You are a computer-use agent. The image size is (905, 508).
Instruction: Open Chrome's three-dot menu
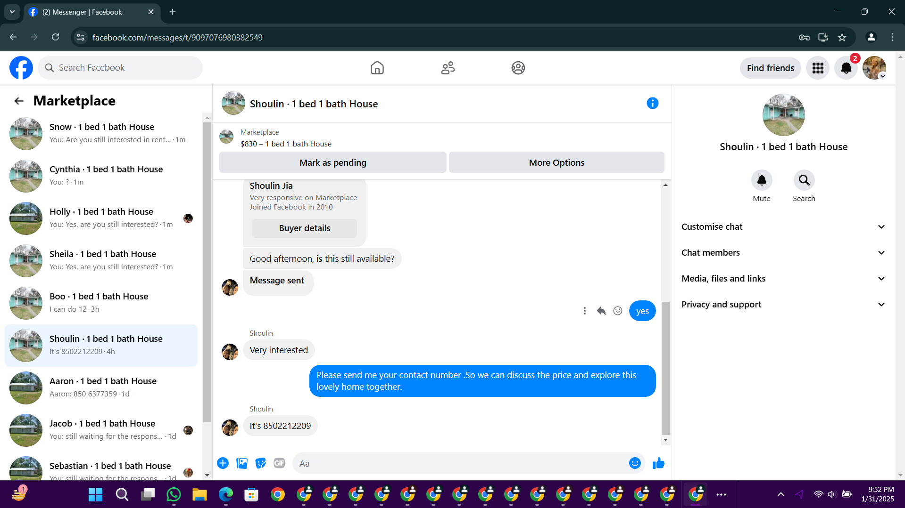(x=892, y=37)
